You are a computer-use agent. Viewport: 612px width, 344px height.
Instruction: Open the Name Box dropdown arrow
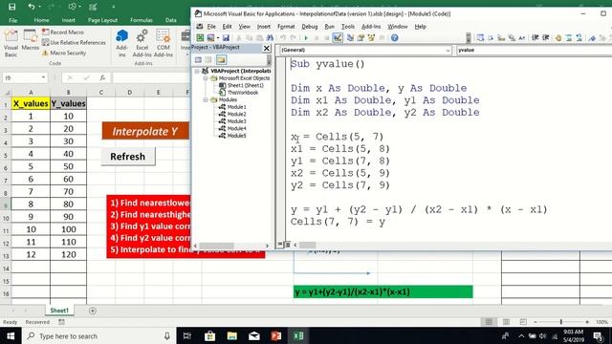(x=43, y=77)
